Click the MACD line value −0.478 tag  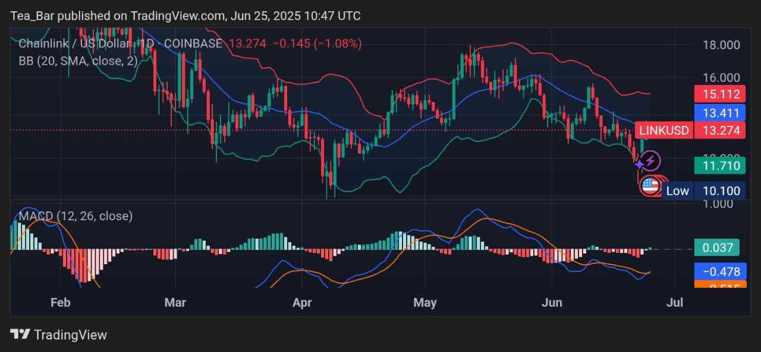(719, 272)
